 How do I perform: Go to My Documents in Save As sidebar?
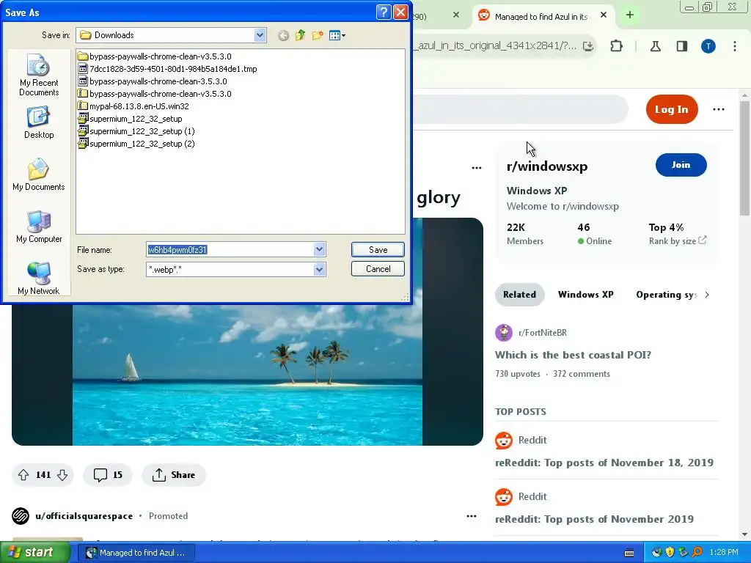(39, 174)
